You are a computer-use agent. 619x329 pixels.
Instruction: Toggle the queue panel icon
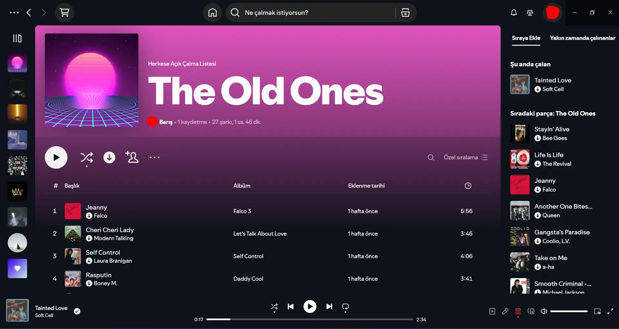click(518, 311)
